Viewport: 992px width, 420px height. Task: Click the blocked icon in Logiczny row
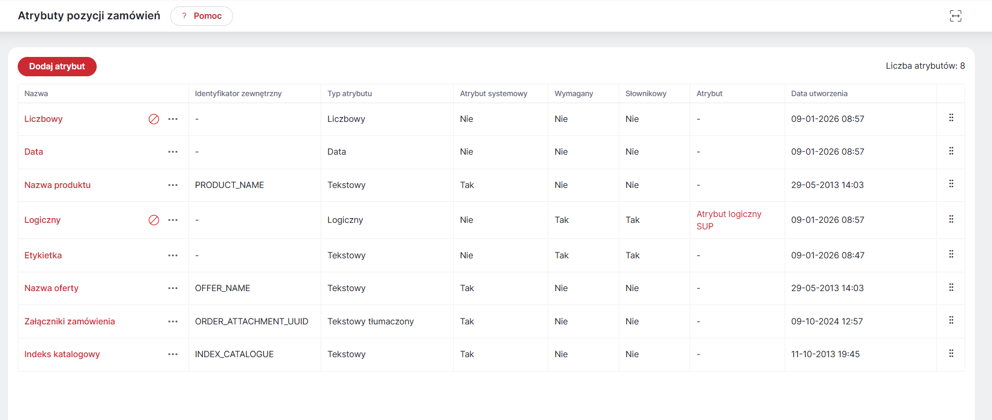(x=154, y=220)
